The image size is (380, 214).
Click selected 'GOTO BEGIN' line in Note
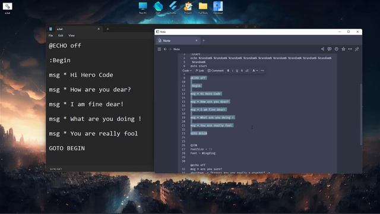pos(199,133)
